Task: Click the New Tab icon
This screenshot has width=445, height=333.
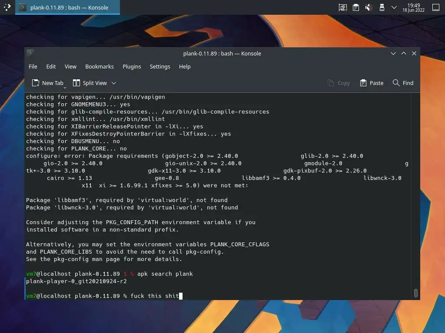Action: pyautogui.click(x=36, y=83)
